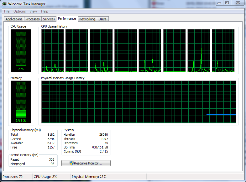The image size is (246, 182).
Task: Click the Resource Monitor button
Action: point(86,163)
